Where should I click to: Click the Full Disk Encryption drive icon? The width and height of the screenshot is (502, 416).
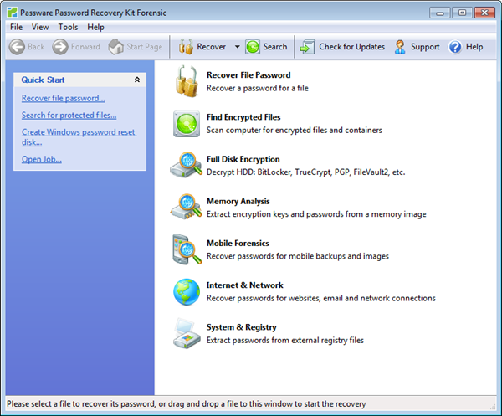click(187, 165)
